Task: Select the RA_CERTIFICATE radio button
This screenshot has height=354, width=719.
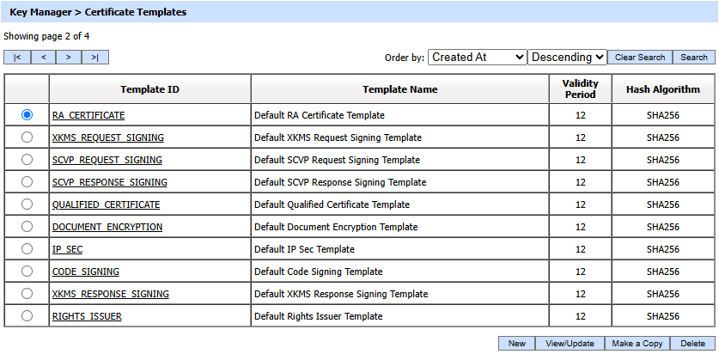Action: click(27, 114)
